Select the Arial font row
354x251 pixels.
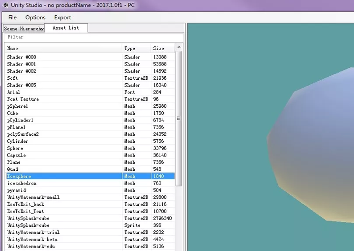(90, 92)
